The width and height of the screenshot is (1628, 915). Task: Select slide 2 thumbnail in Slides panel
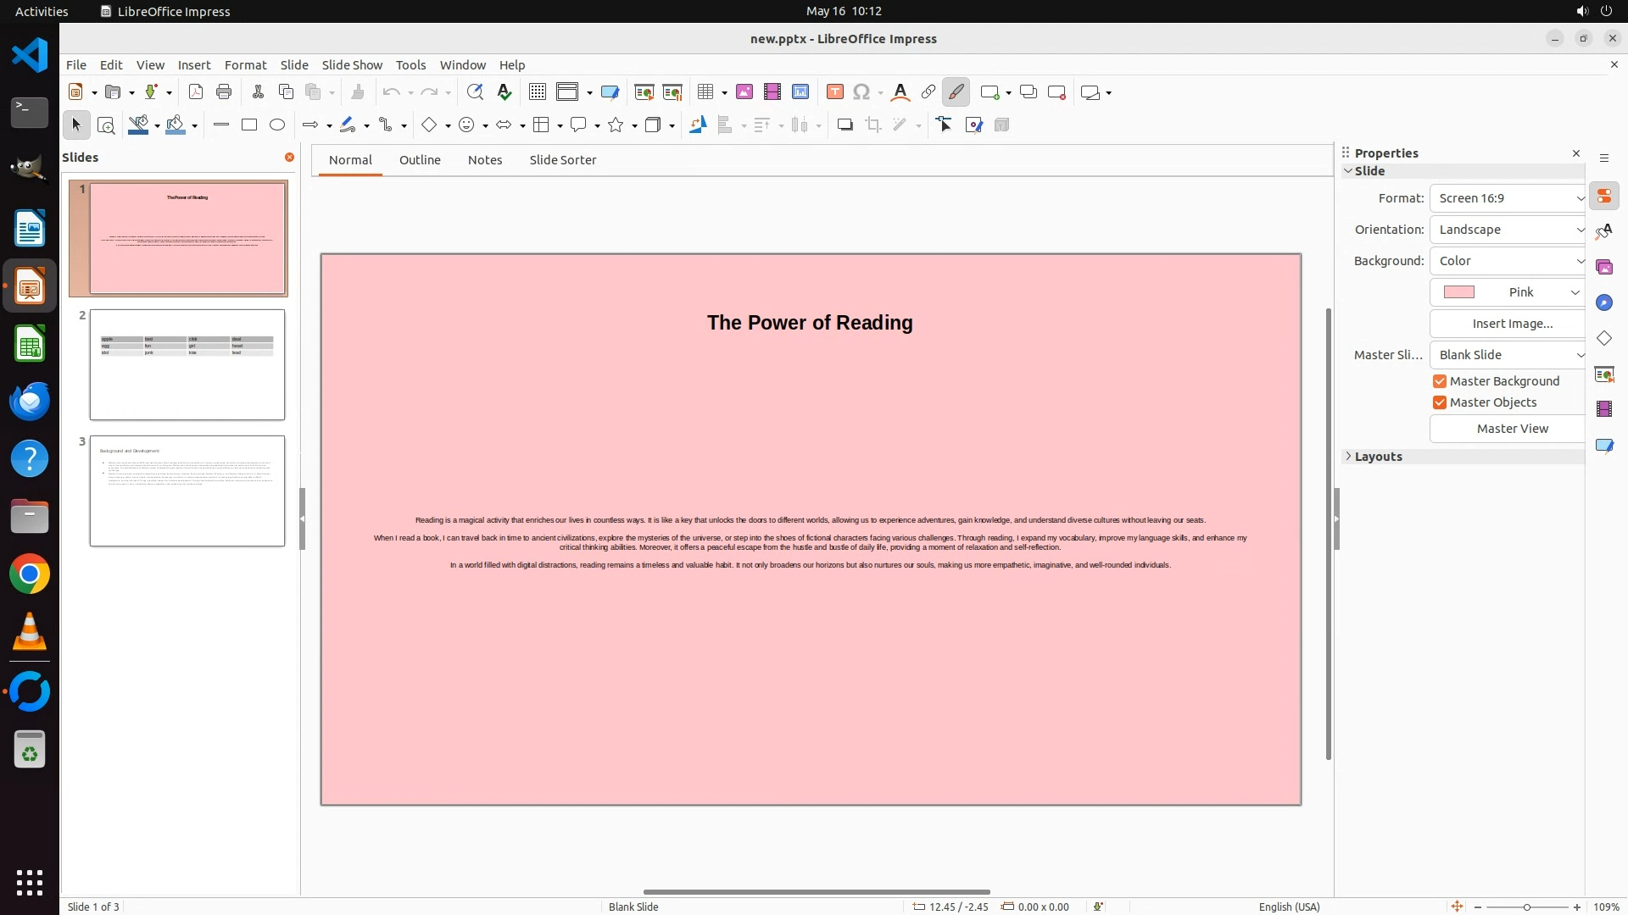(x=187, y=365)
